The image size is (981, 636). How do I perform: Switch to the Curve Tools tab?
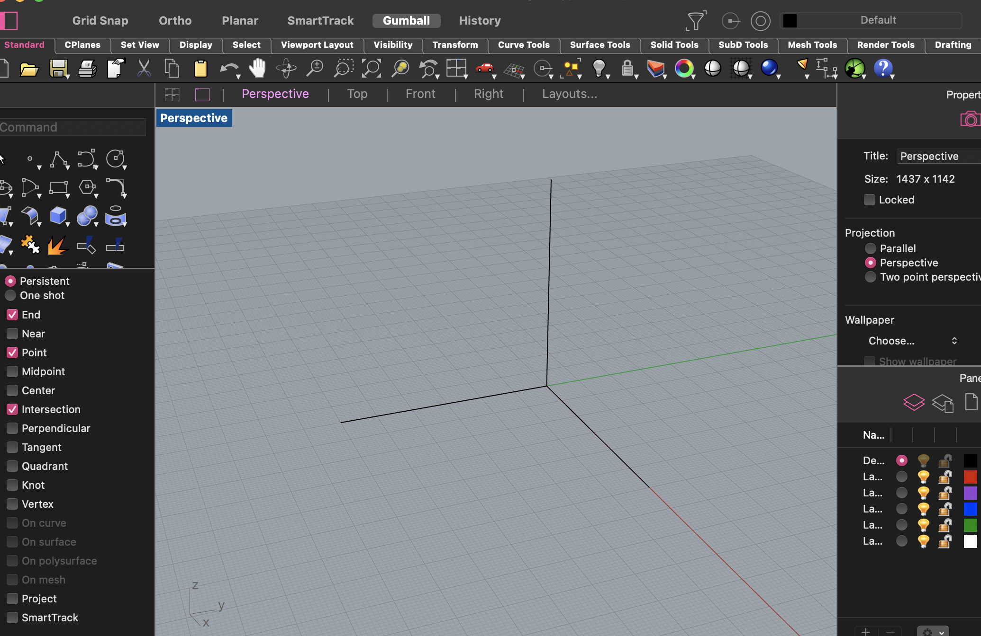click(x=523, y=45)
